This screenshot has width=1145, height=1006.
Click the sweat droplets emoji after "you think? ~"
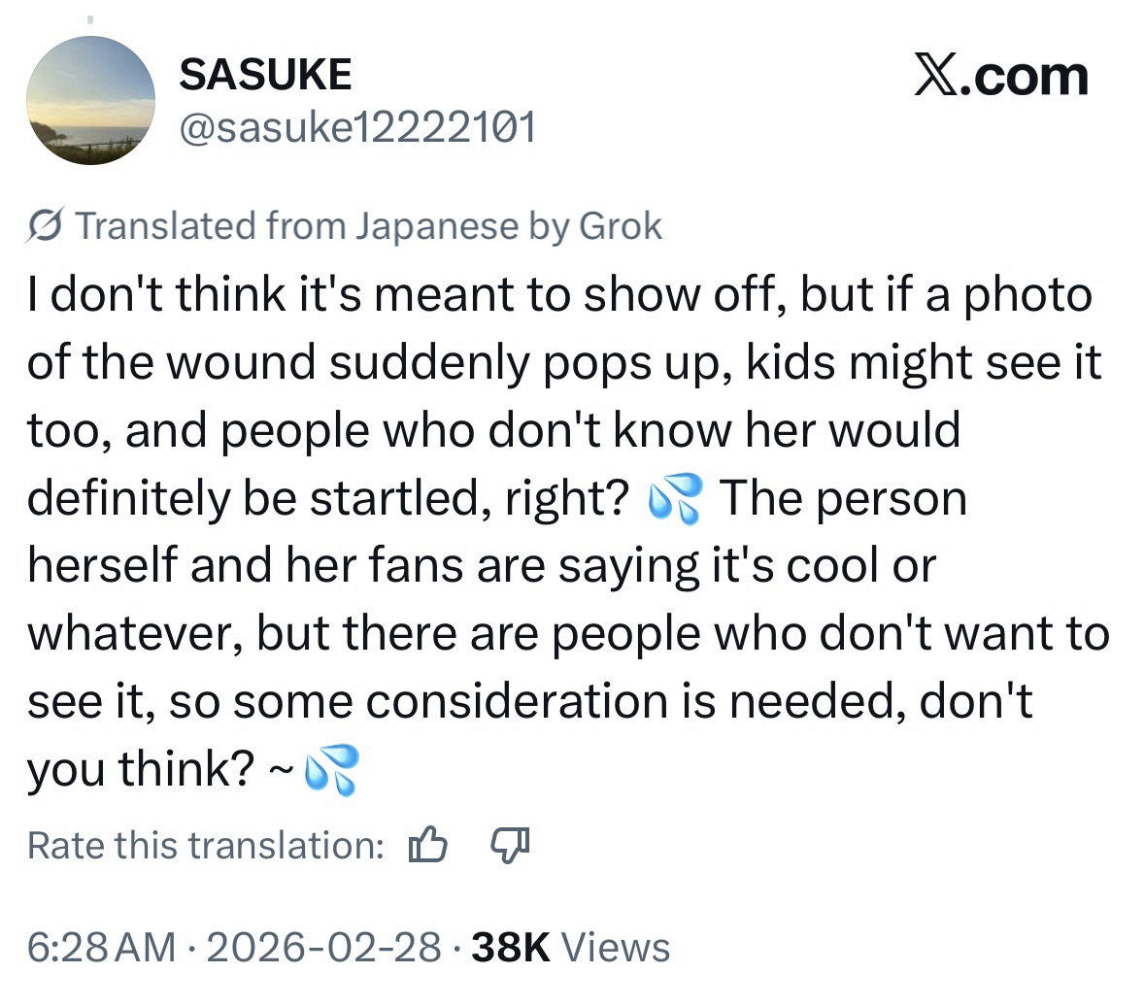pos(331,771)
